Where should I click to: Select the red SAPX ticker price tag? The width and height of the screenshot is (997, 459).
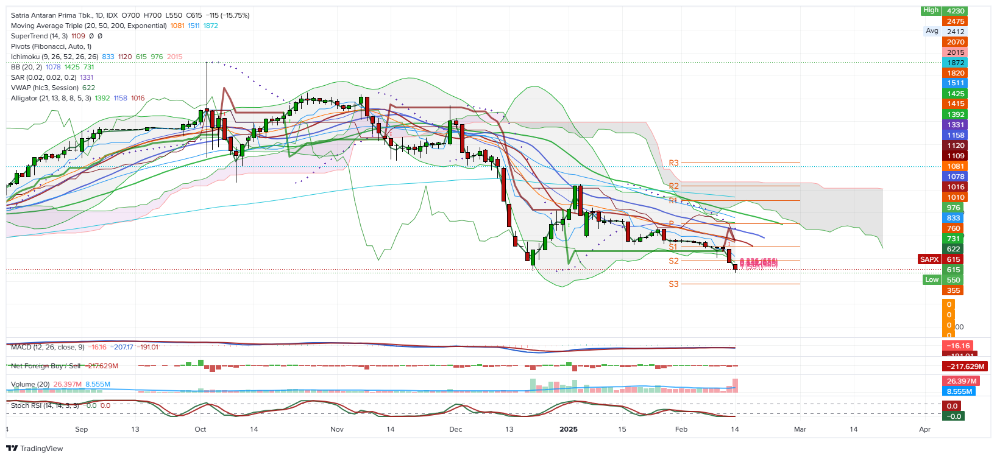(929, 259)
